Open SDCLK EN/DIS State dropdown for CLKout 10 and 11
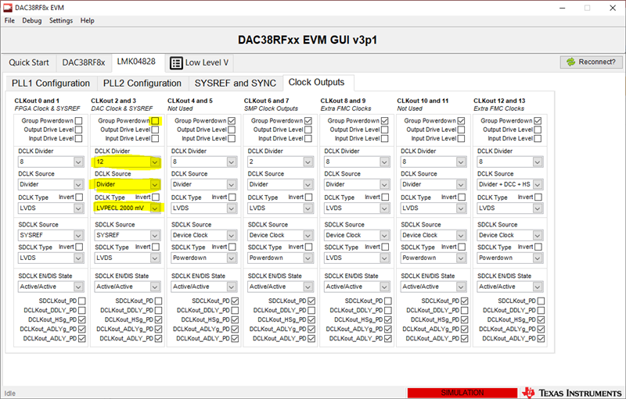 point(434,287)
